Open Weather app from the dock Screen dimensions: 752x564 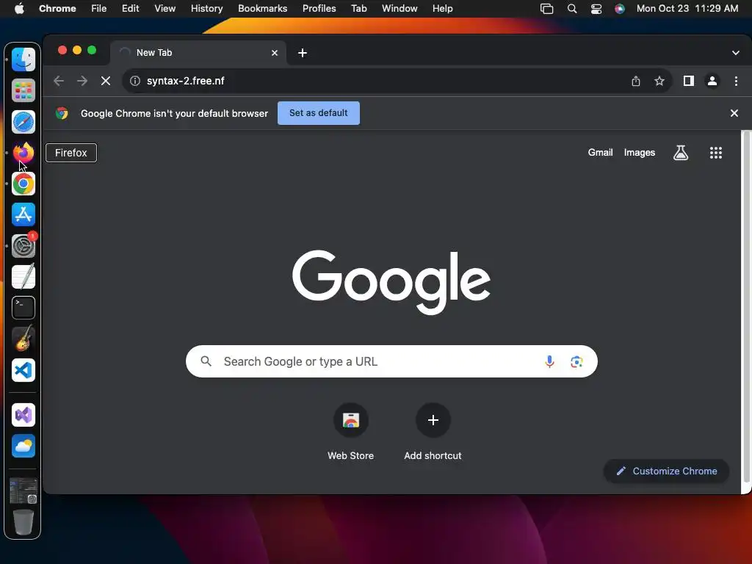pos(23,446)
